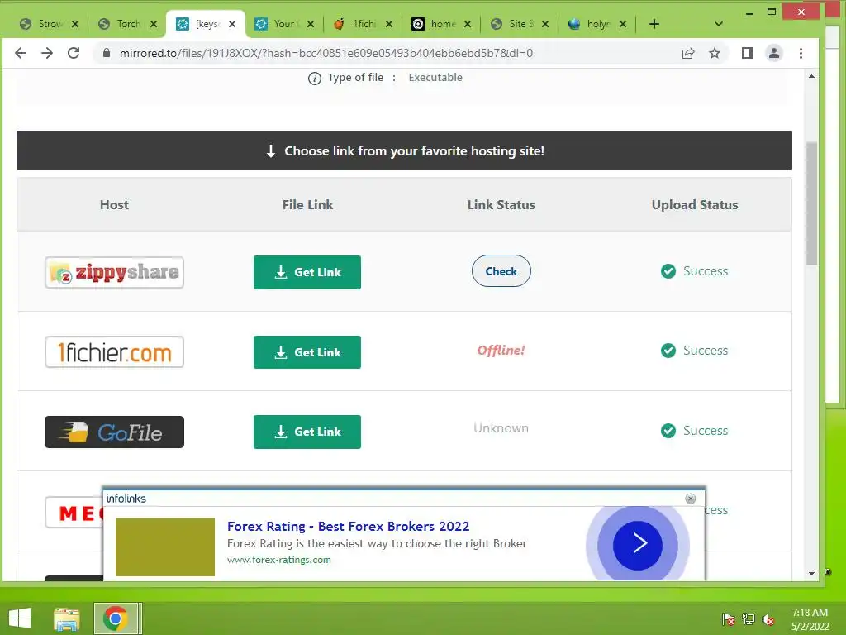846x635 pixels.
Task: Open the Windows Start button
Action: (x=20, y=618)
